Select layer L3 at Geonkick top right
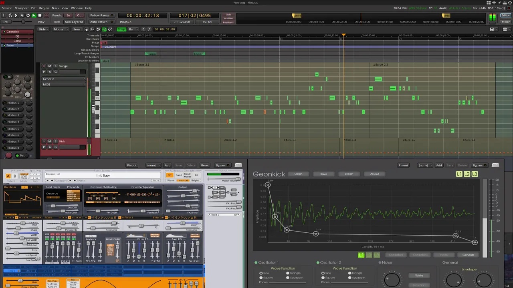This screenshot has height=288, width=513. [x=475, y=174]
